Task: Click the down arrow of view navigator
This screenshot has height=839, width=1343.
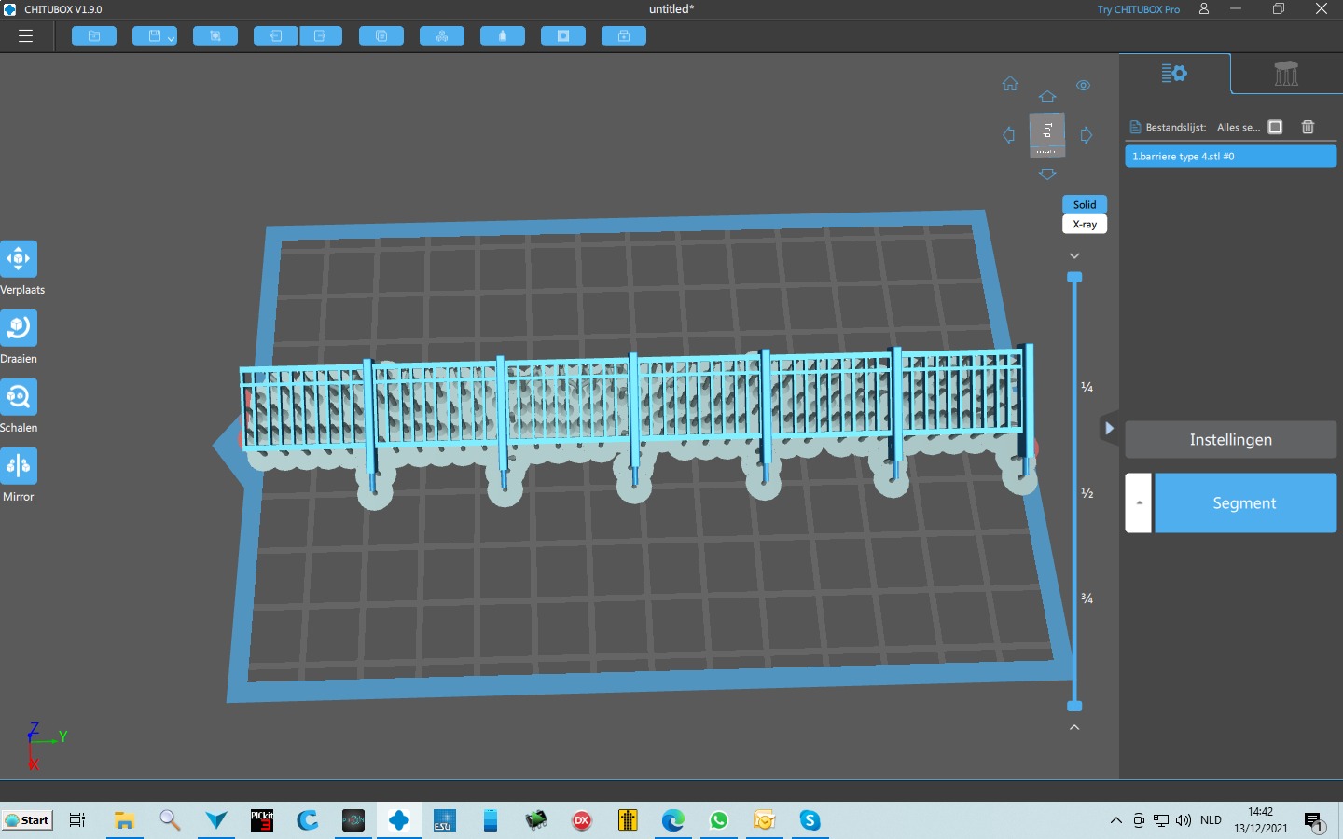Action: tap(1047, 174)
